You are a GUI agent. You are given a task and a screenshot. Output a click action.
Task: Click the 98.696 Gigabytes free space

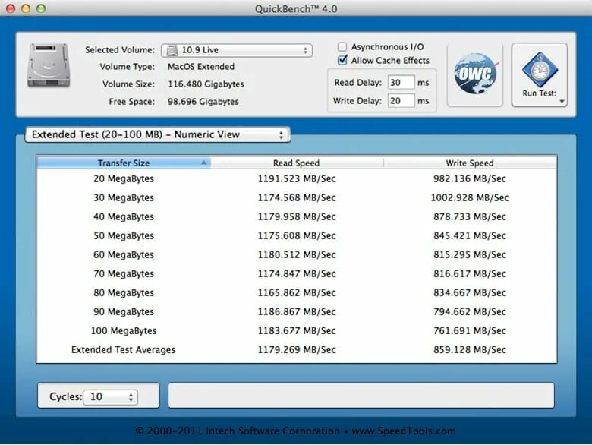point(203,102)
